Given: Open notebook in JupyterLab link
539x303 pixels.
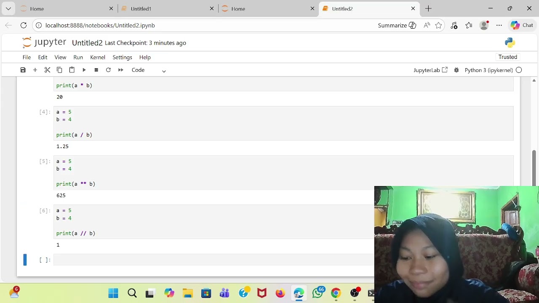Looking at the screenshot, I should coord(430,70).
